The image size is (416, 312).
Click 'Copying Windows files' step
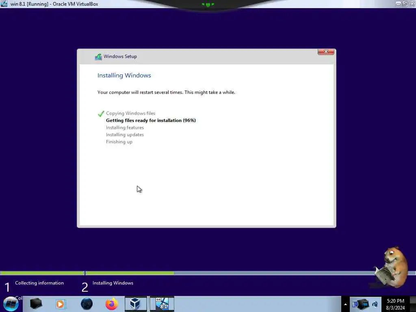[130, 113]
